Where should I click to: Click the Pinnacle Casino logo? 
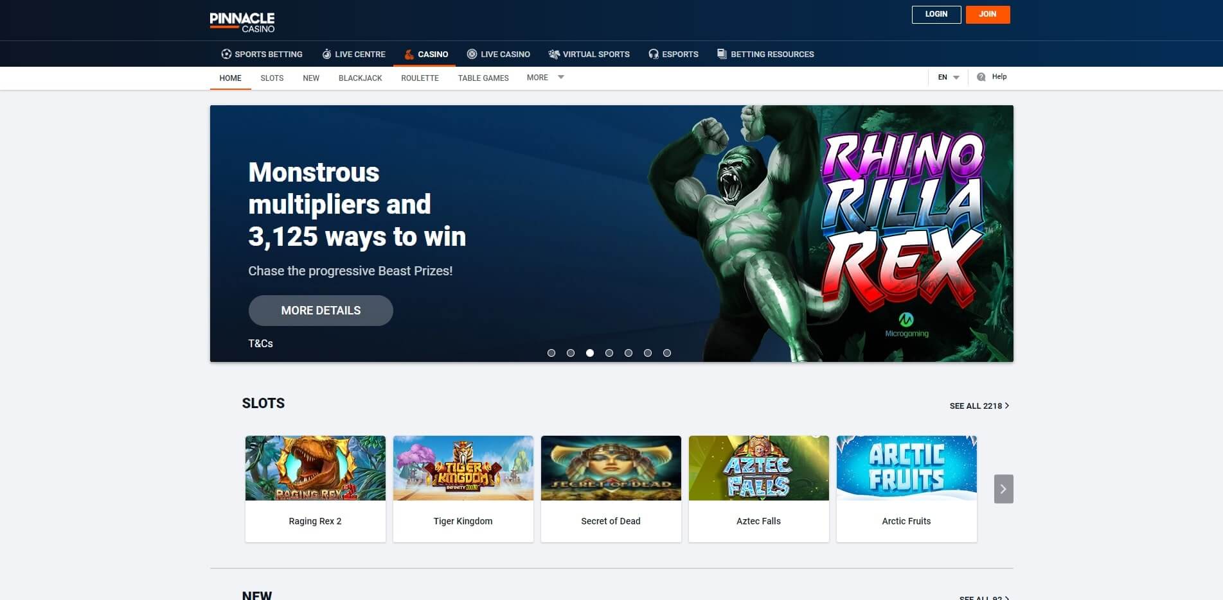pyautogui.click(x=242, y=22)
